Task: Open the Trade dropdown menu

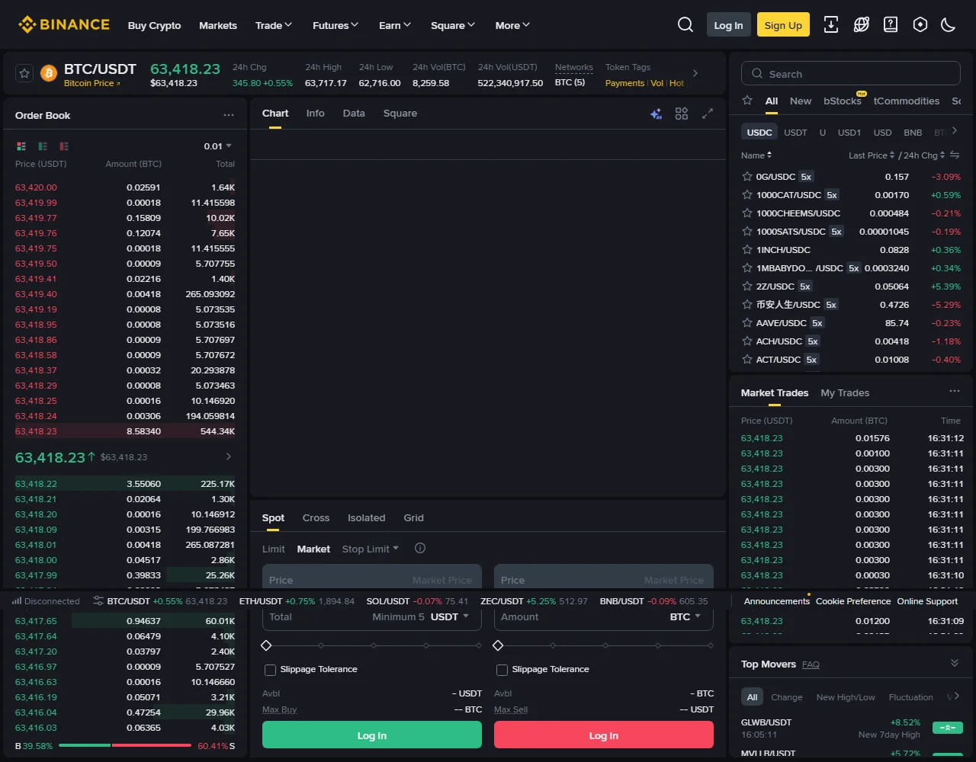Action: tap(274, 25)
